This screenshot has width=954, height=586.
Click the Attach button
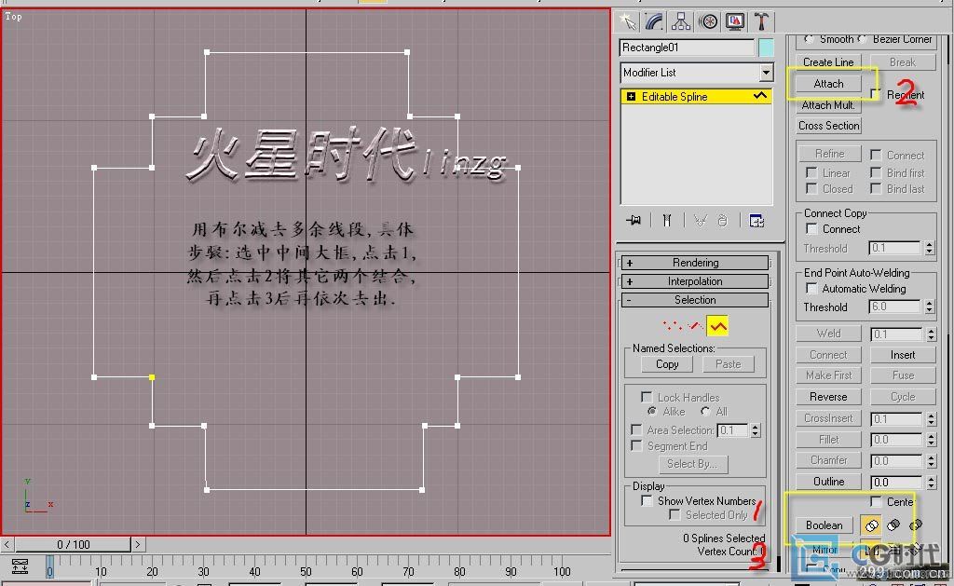click(x=828, y=83)
